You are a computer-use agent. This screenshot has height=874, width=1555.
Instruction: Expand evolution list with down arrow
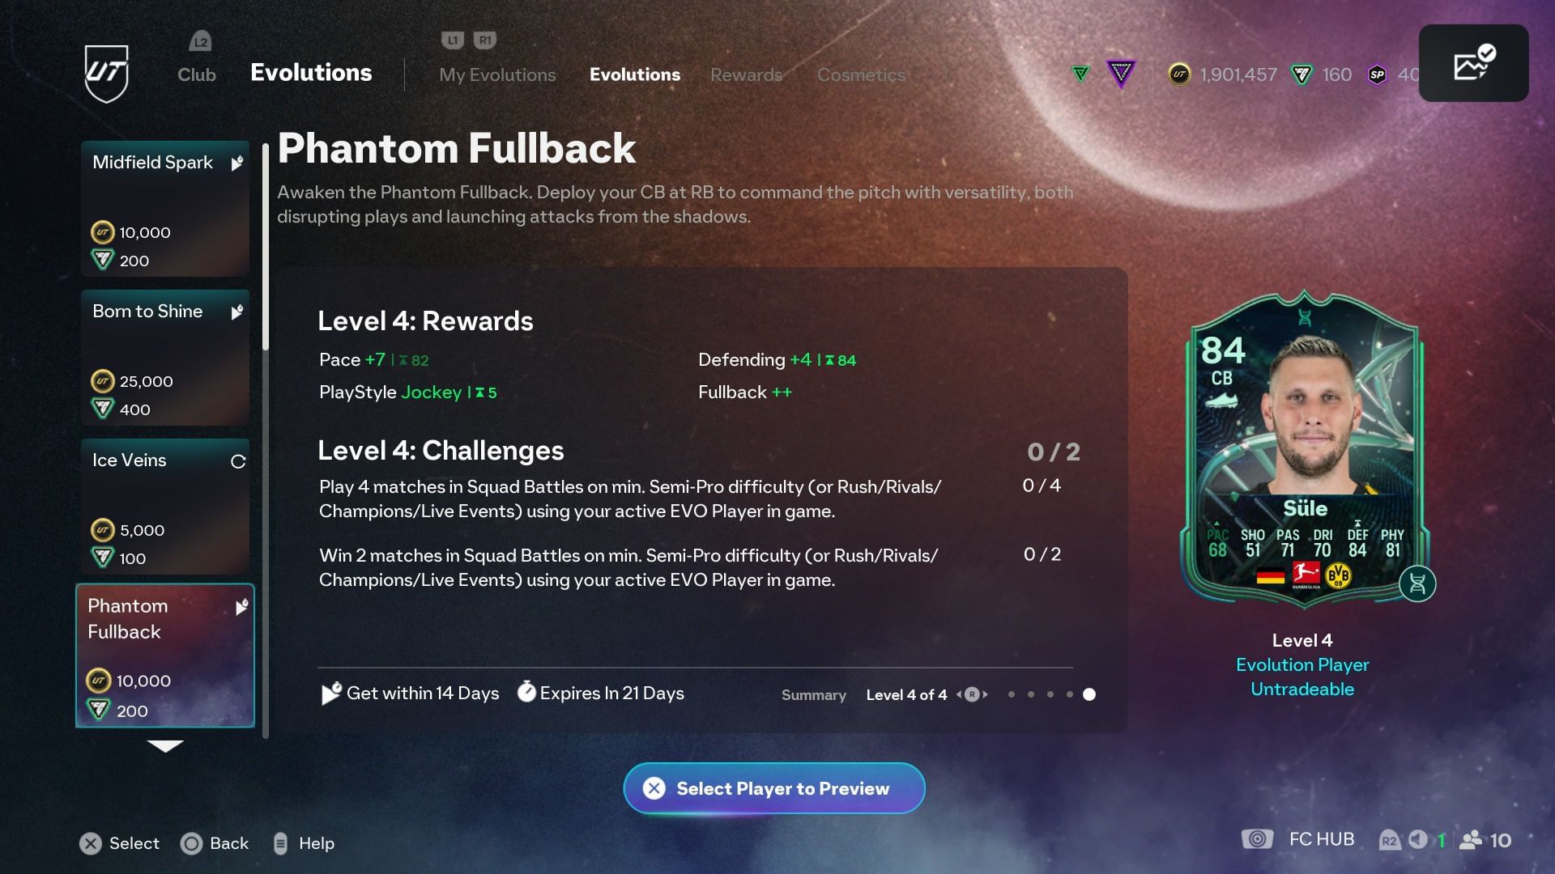pyautogui.click(x=165, y=745)
